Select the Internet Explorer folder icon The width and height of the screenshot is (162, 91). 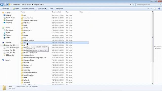pos(22,40)
